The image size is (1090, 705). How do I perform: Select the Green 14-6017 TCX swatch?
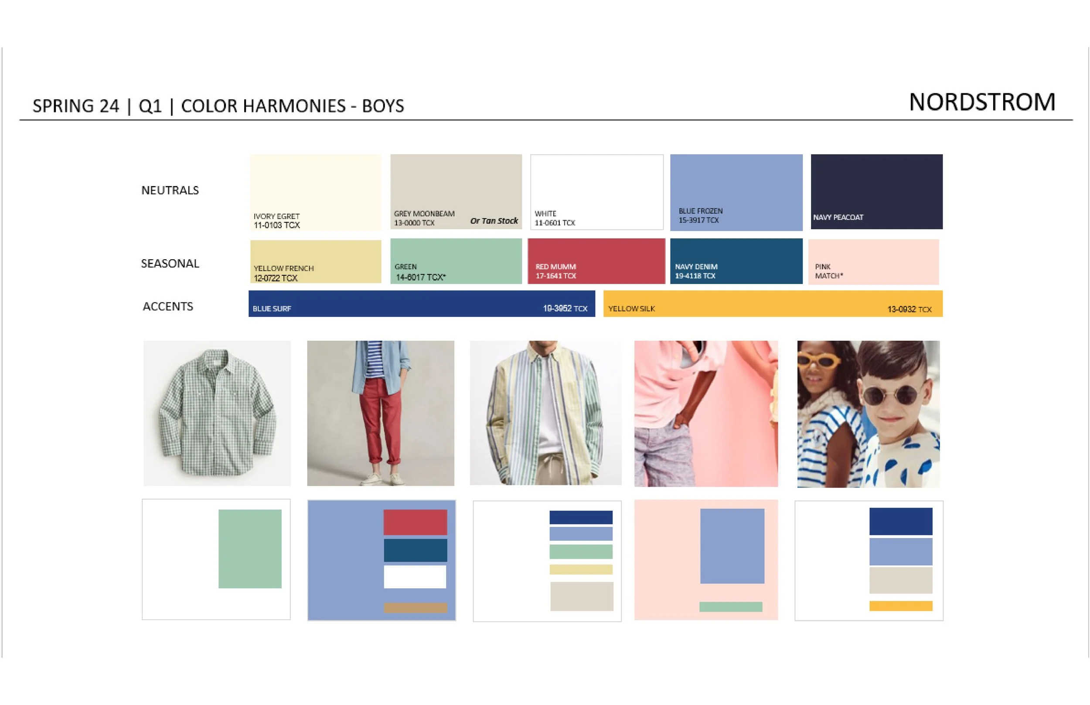pyautogui.click(x=456, y=261)
